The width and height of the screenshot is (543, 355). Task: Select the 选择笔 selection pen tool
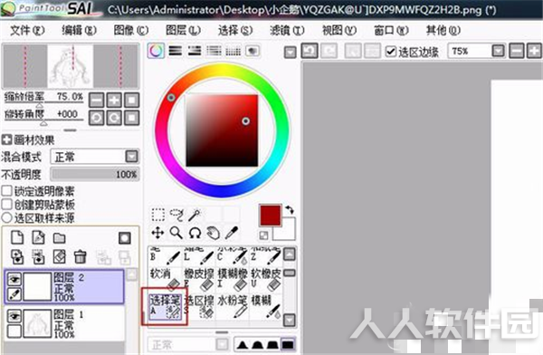click(x=166, y=307)
